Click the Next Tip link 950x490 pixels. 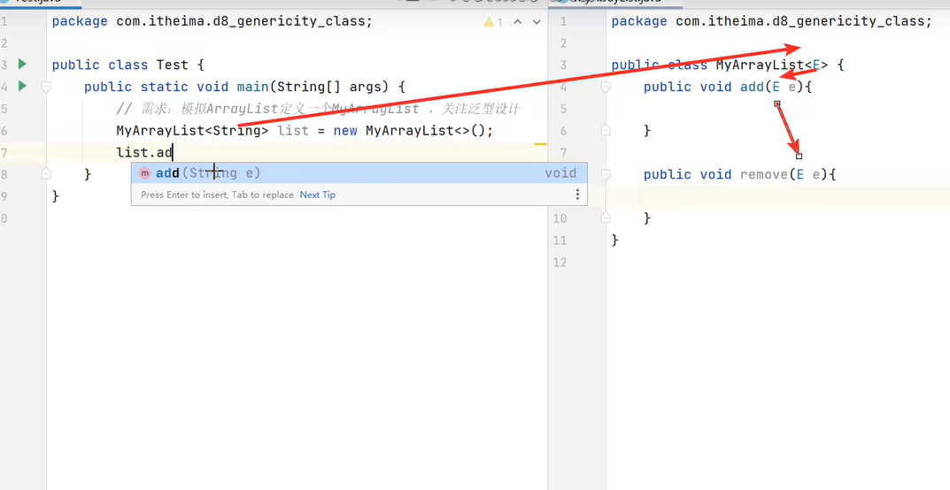(x=318, y=195)
